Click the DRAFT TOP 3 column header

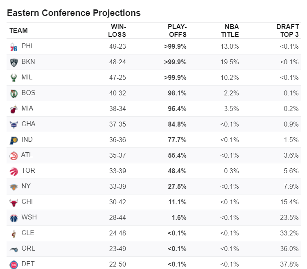click(x=288, y=31)
